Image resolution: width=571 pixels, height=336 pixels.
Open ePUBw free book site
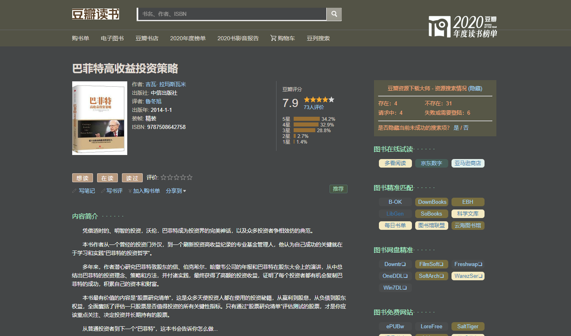pyautogui.click(x=395, y=326)
